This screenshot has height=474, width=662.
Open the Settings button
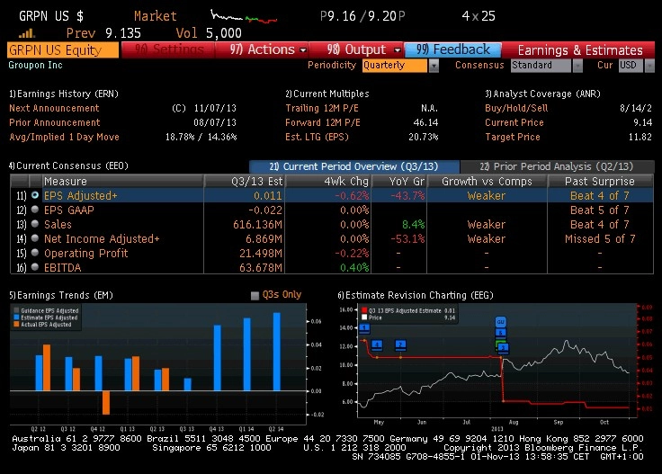(x=168, y=49)
